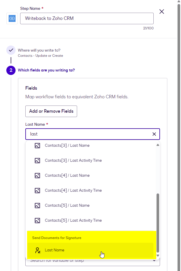Screen dimensions: 181x271
Task: Close the Writeback step panel
Action: point(162,12)
